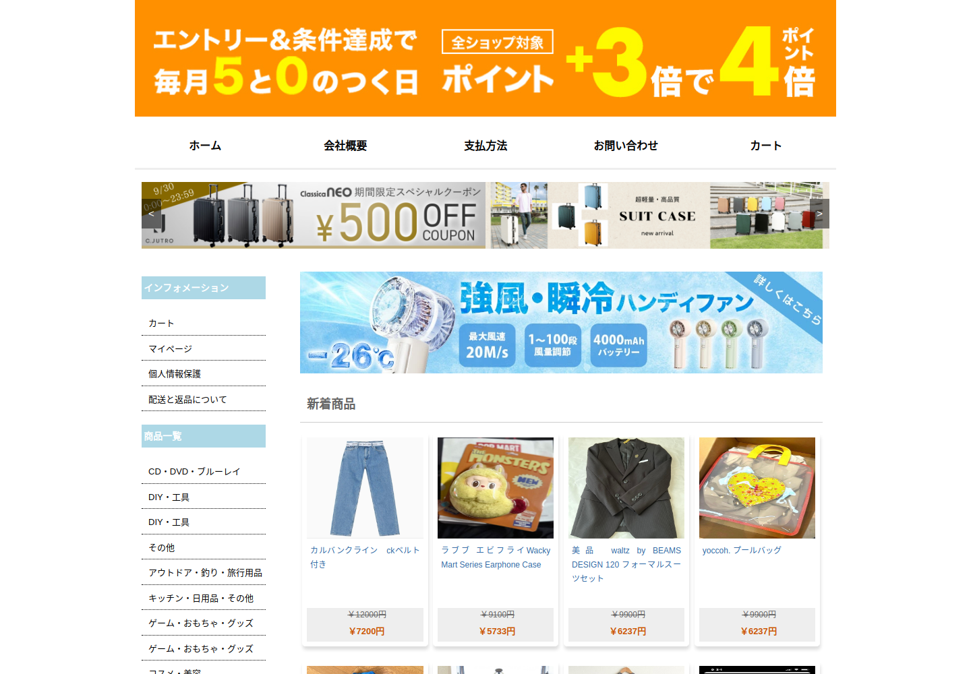View the black formal suit product image
Screen dimensions: 971x674
click(626, 488)
